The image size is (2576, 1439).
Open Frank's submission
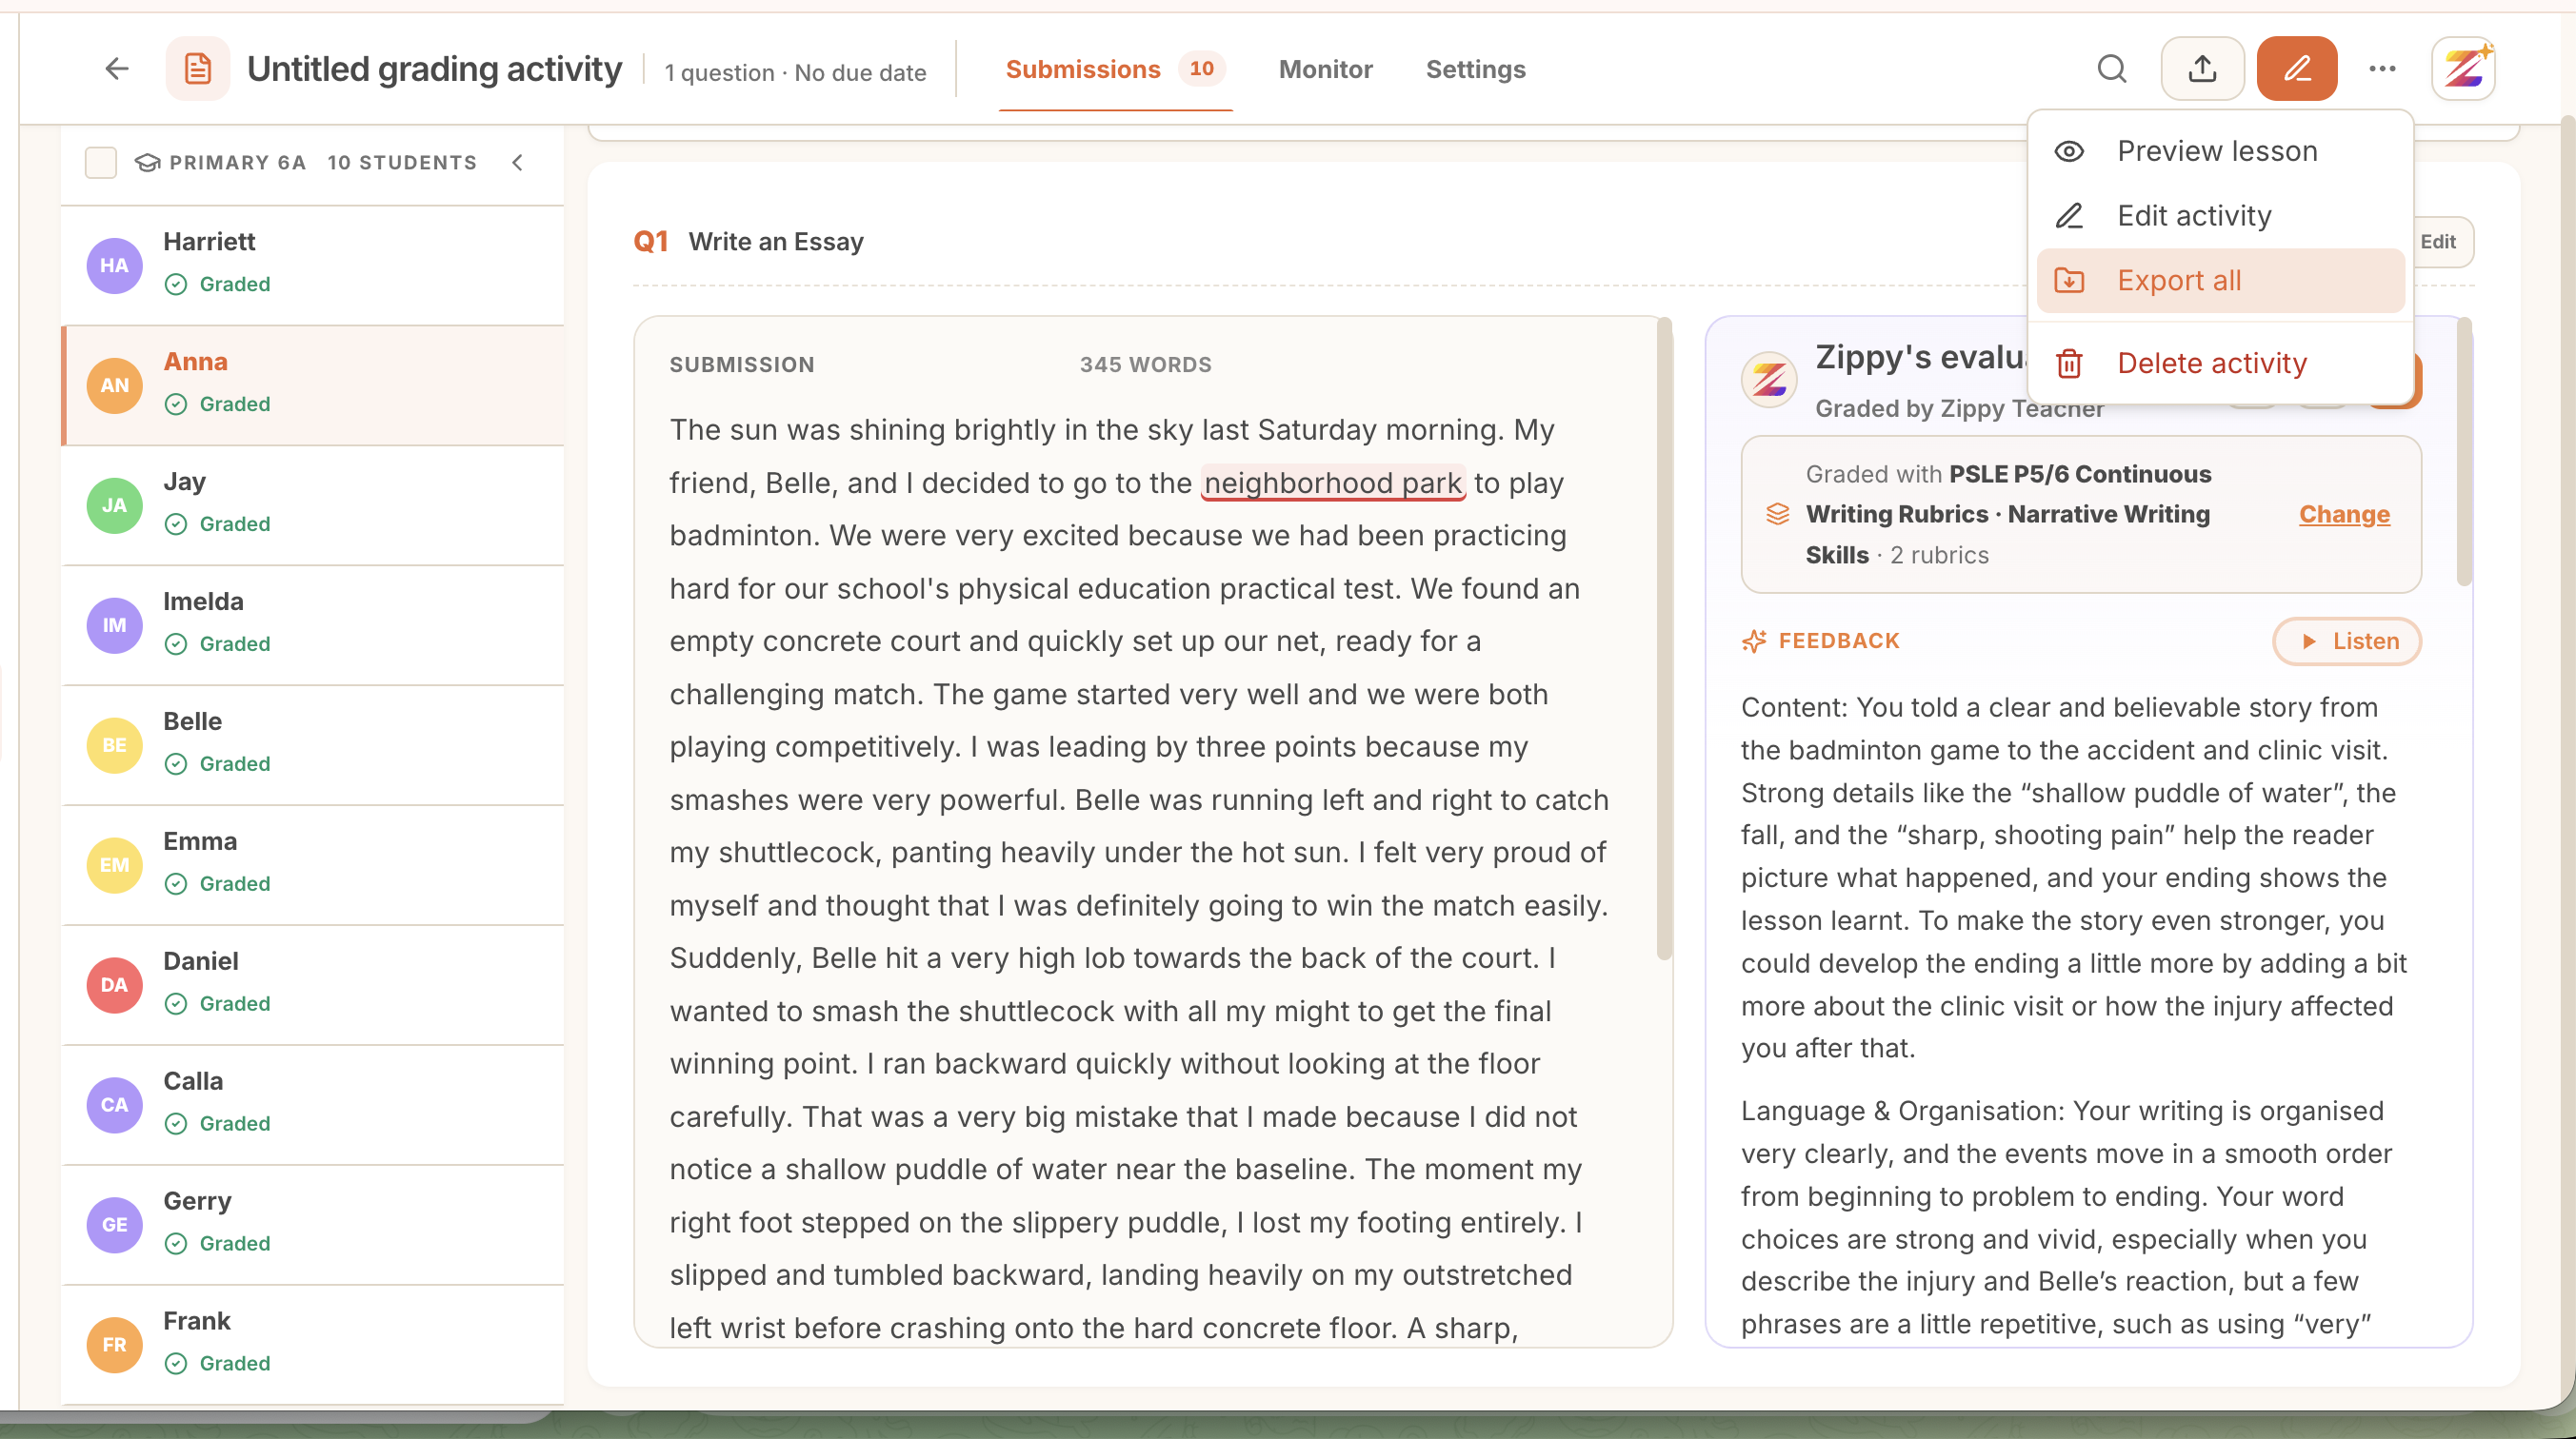pyautogui.click(x=313, y=1344)
